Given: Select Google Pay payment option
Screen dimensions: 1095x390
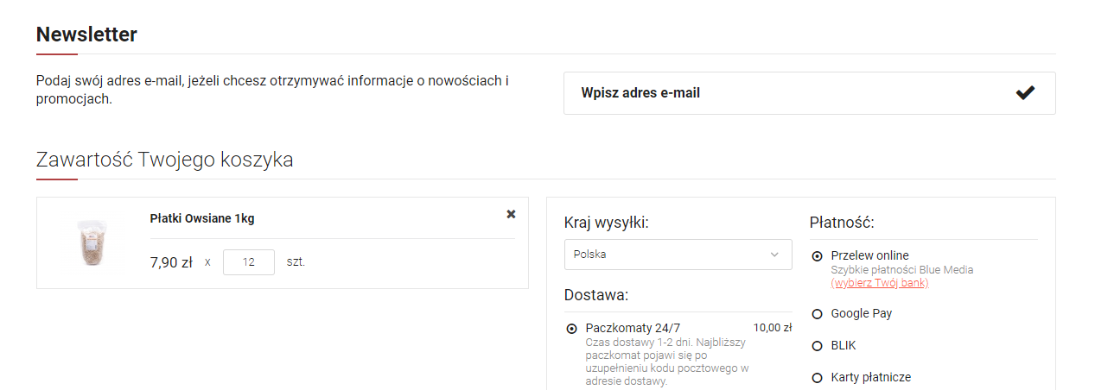Looking at the screenshot, I should pyautogui.click(x=817, y=314).
